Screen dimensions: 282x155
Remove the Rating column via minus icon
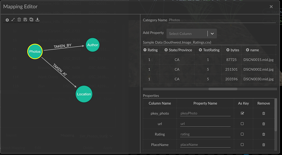click(145, 50)
